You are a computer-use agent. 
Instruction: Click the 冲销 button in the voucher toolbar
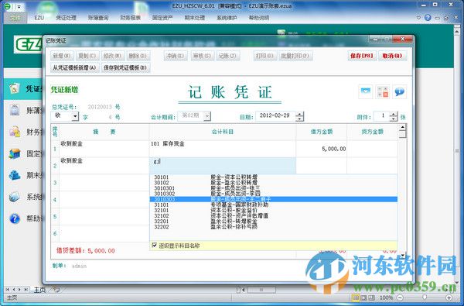pos(176,56)
